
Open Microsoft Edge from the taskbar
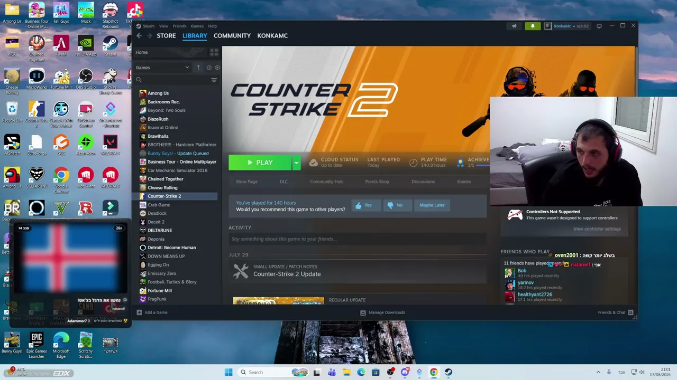coord(361,372)
